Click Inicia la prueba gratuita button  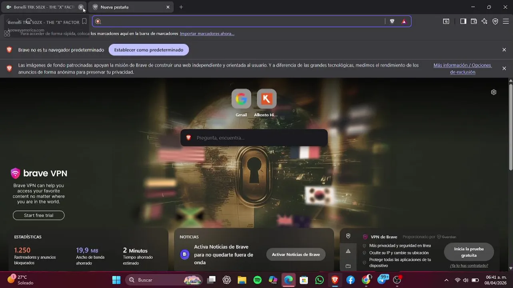[x=469, y=252]
